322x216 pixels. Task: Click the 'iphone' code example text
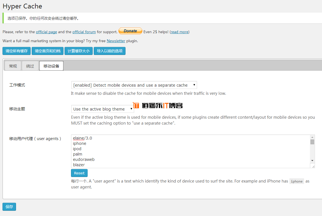coord(296,181)
